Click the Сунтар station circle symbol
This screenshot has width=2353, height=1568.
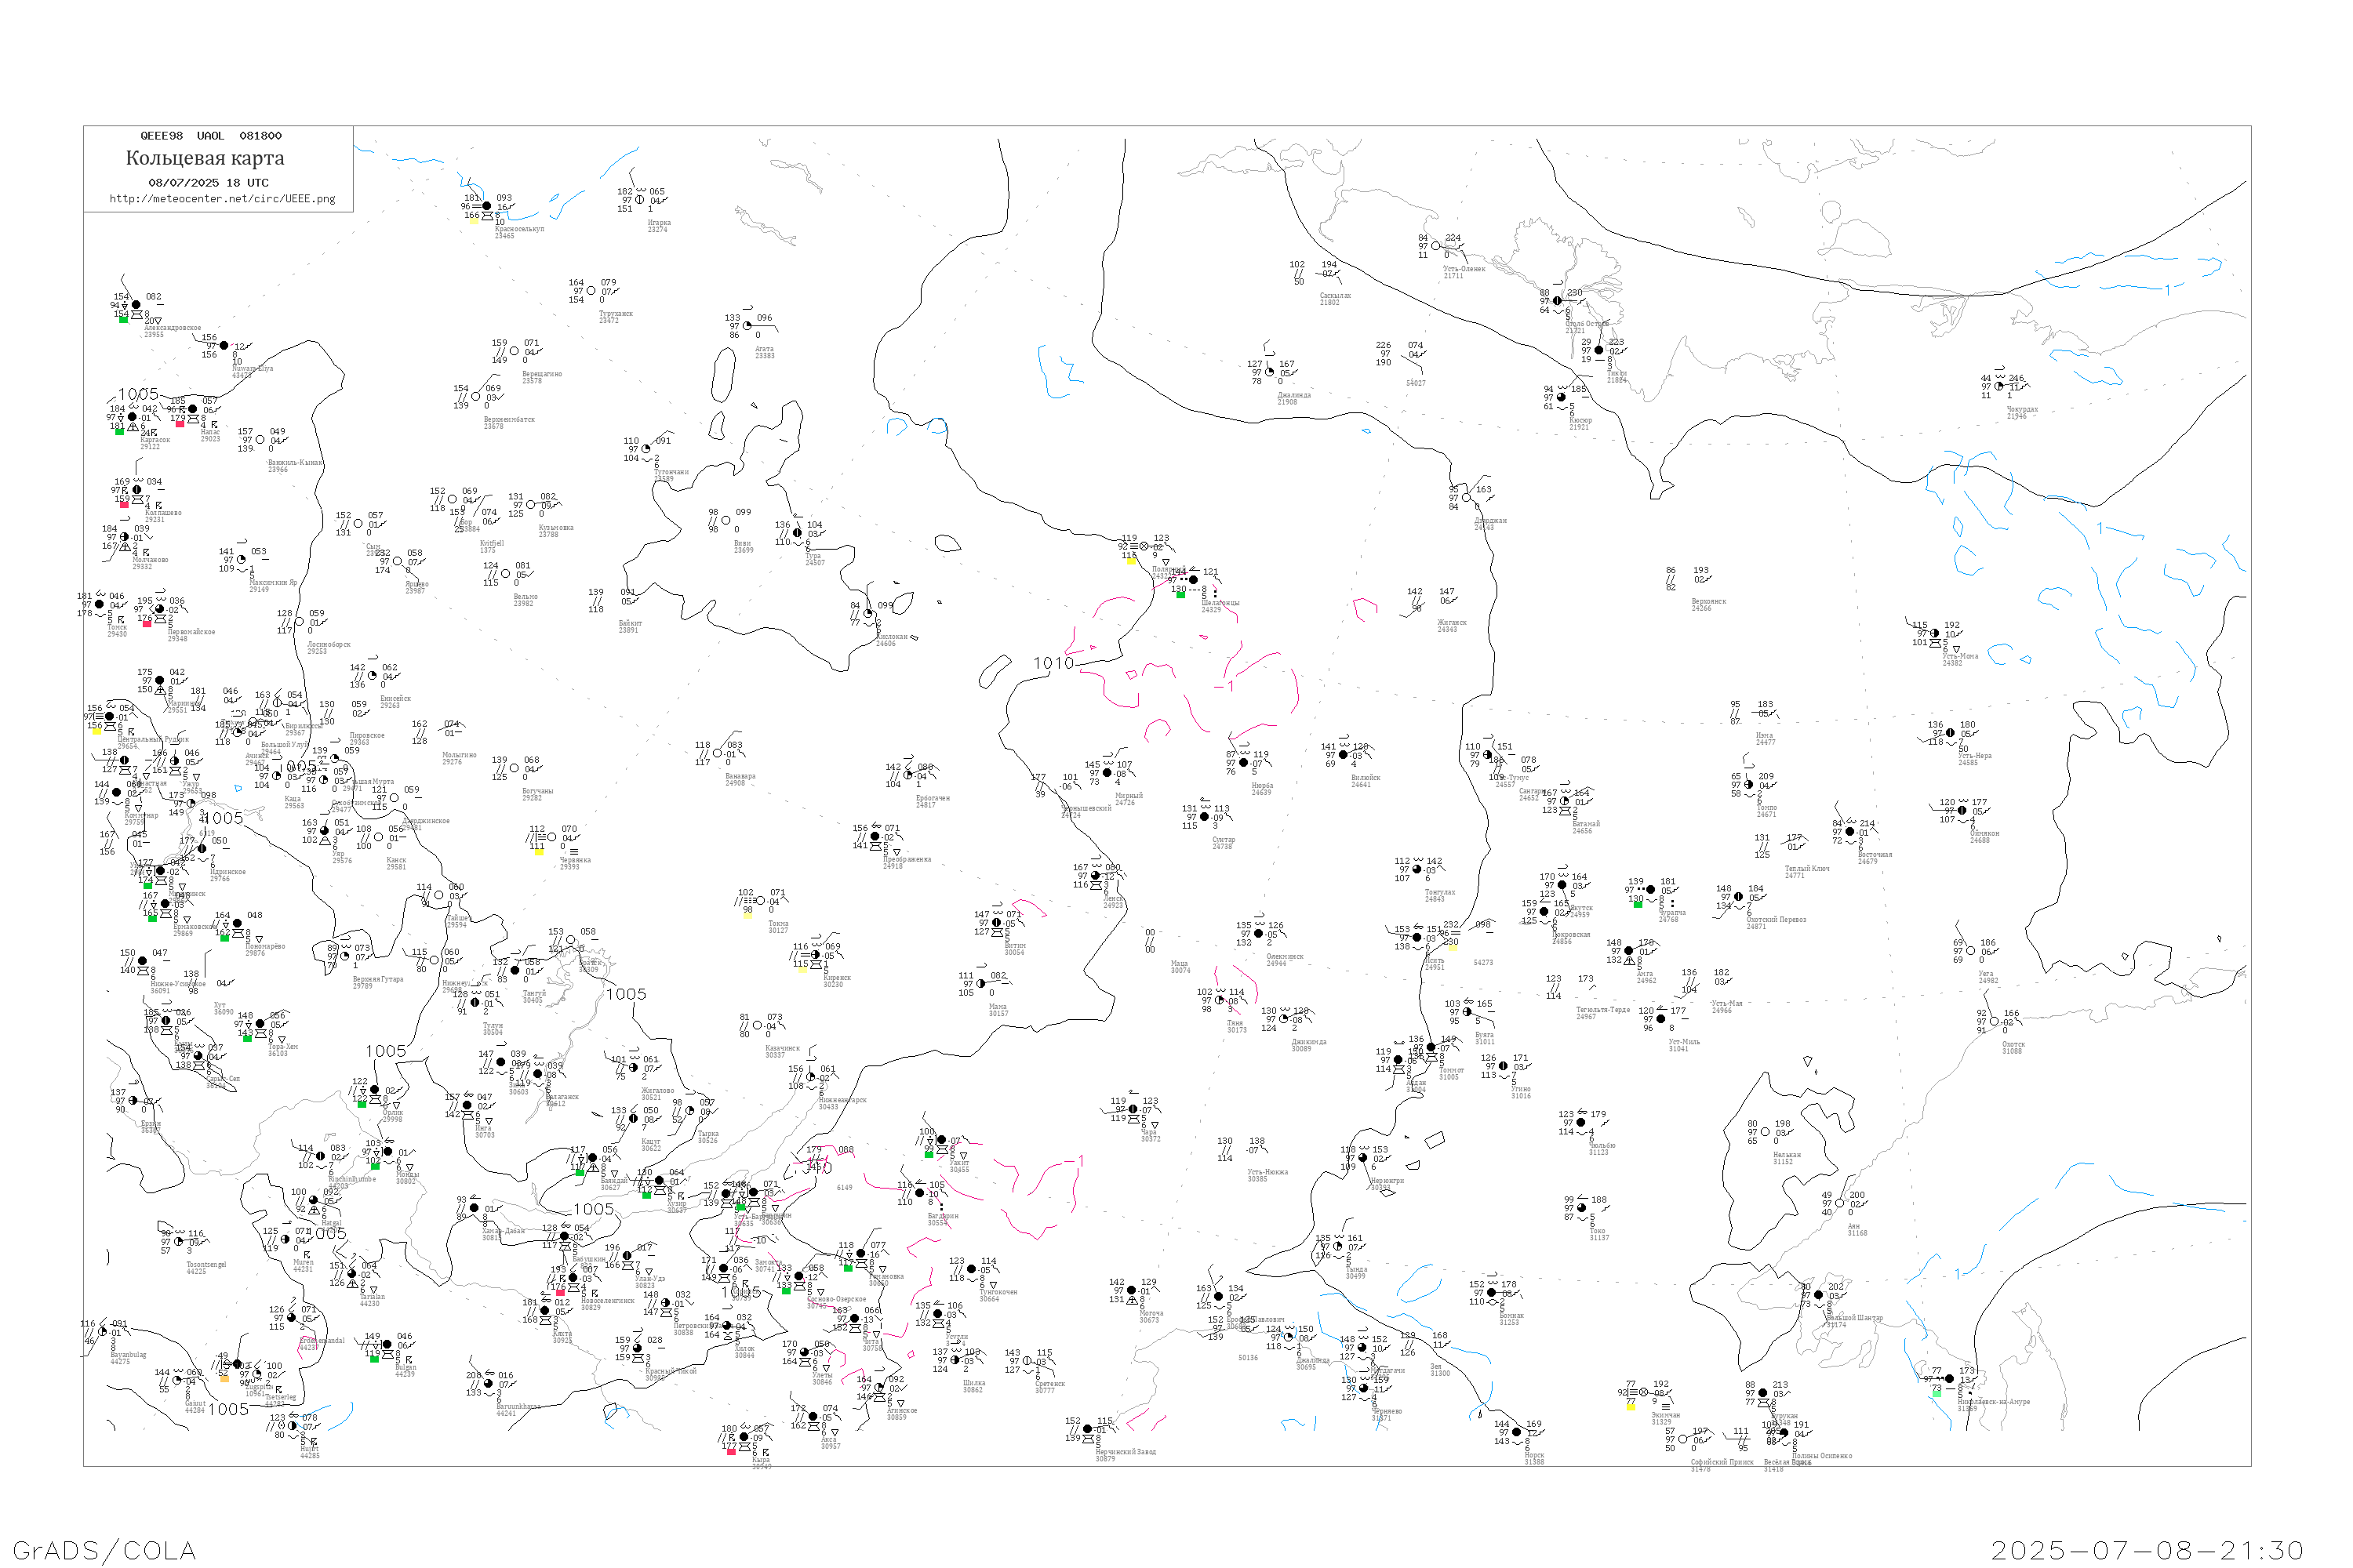(x=1205, y=817)
